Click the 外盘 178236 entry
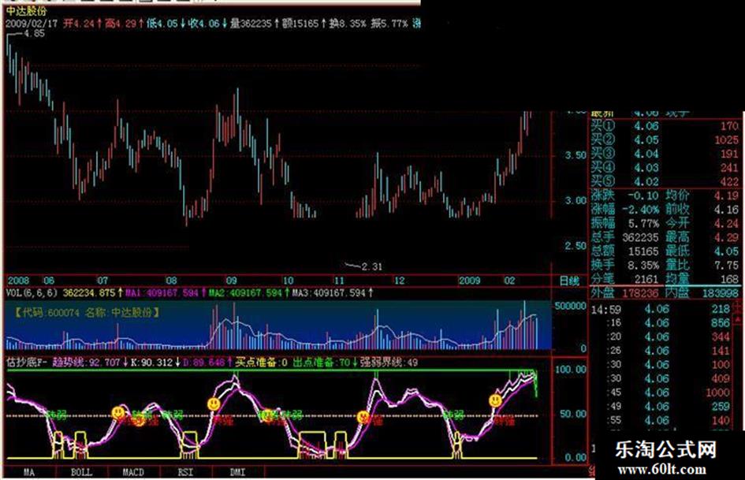Image resolution: width=745 pixels, height=480 pixels. click(625, 293)
